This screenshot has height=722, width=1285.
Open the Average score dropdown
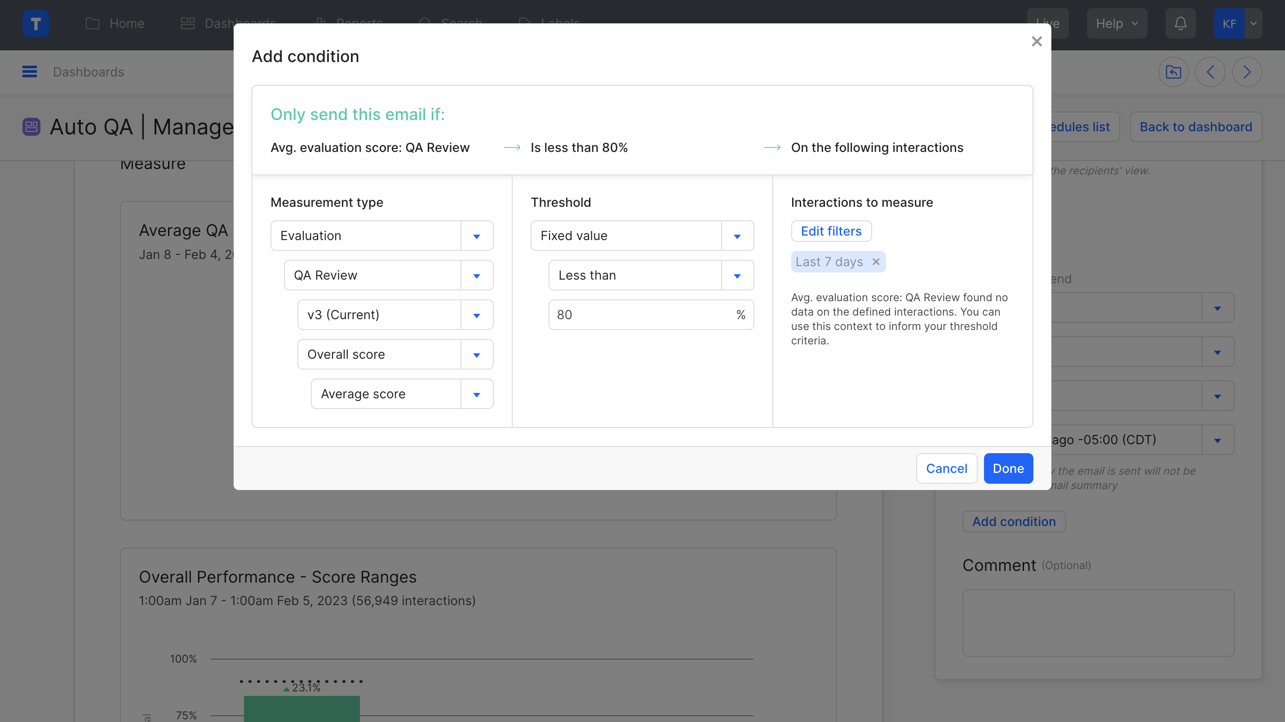[476, 394]
